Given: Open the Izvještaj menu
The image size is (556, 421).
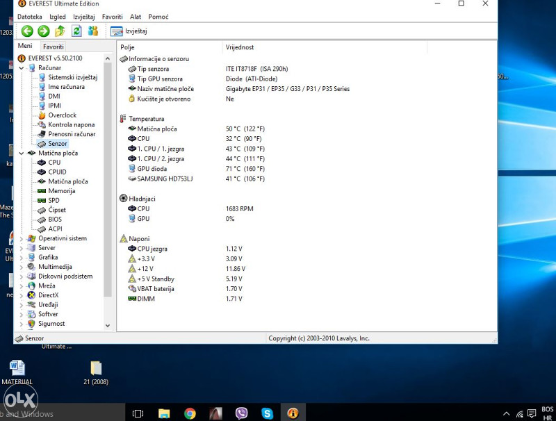Looking at the screenshot, I should pos(83,17).
